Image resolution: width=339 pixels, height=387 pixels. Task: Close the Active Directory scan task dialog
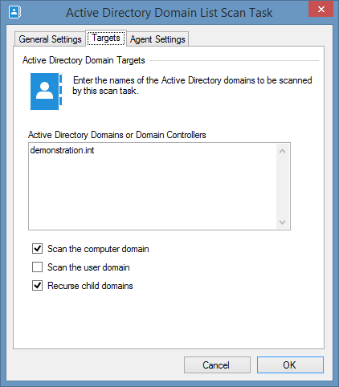tap(321, 10)
